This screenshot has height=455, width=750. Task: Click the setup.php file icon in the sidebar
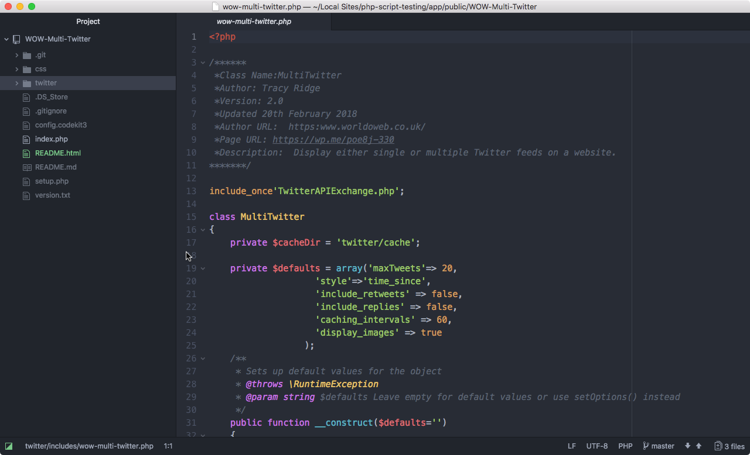(26, 181)
